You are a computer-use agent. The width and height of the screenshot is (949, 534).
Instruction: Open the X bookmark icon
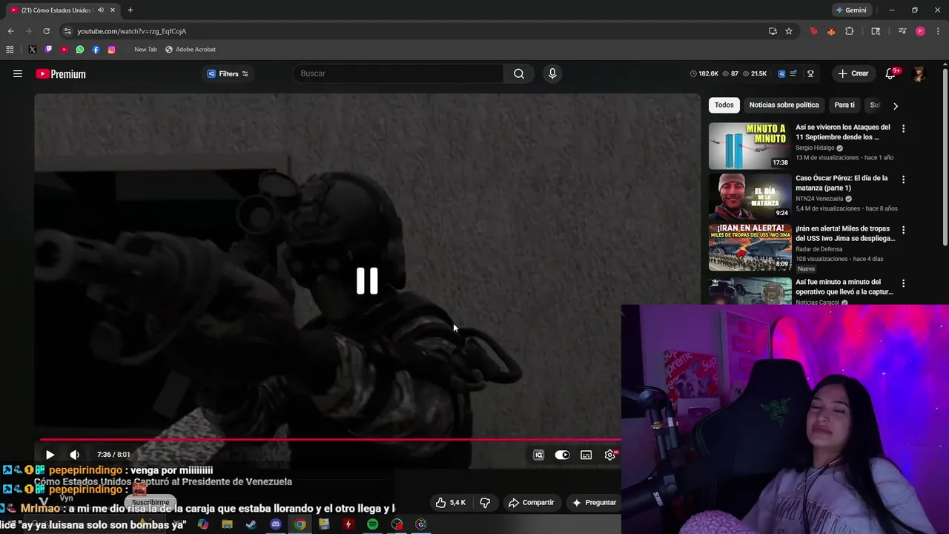coord(33,50)
